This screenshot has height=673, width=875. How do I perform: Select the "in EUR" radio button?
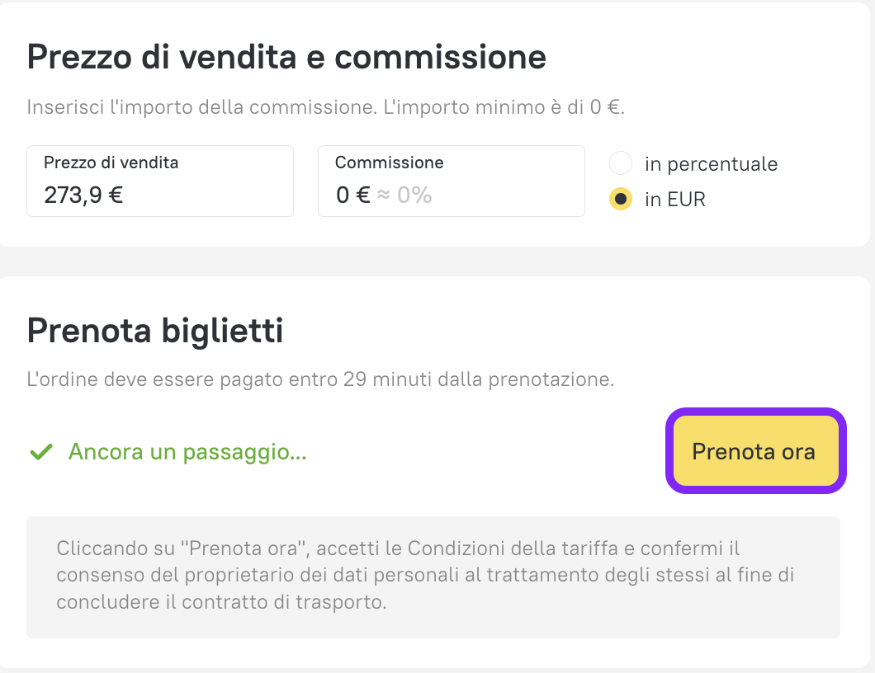point(621,200)
